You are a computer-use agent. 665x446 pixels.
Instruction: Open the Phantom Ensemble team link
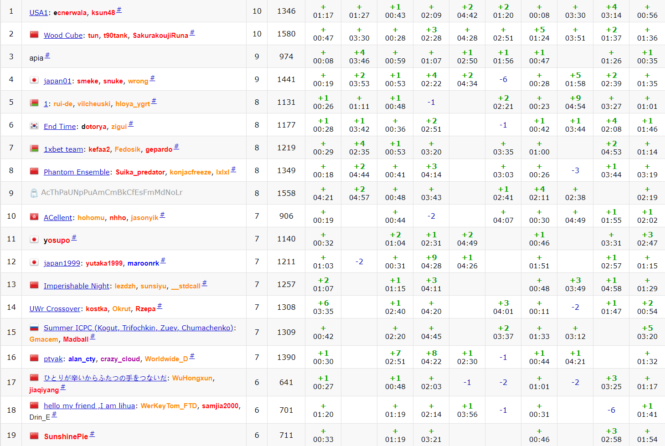pyautogui.click(x=77, y=172)
